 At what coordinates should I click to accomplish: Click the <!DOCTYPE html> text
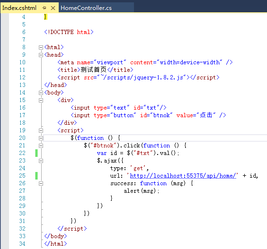tap(69, 32)
